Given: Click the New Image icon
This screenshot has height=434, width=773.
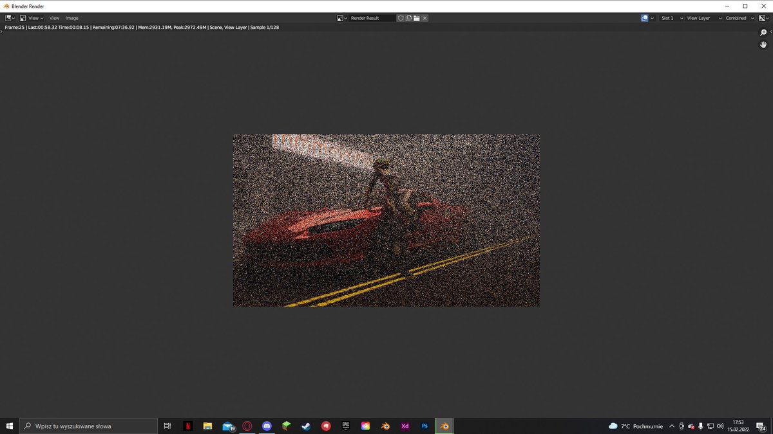Looking at the screenshot, I should click(408, 18).
